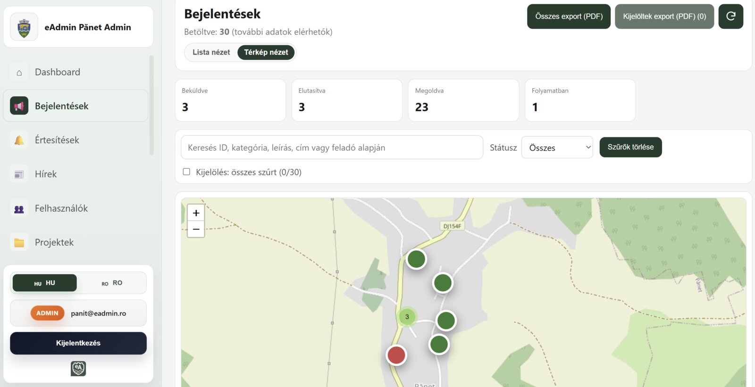
Task: Open Dashboard via its home icon
Action: pyautogui.click(x=19, y=72)
